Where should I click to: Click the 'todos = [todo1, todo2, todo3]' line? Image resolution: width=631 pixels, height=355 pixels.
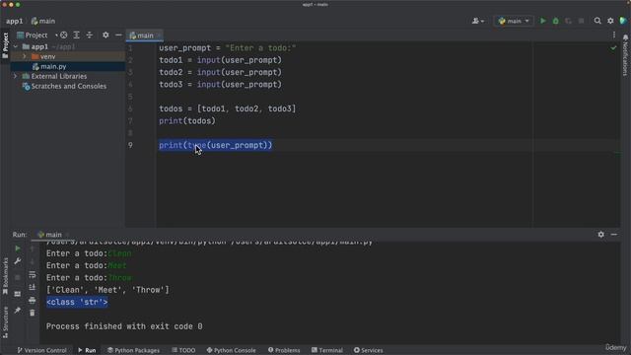[228, 108]
